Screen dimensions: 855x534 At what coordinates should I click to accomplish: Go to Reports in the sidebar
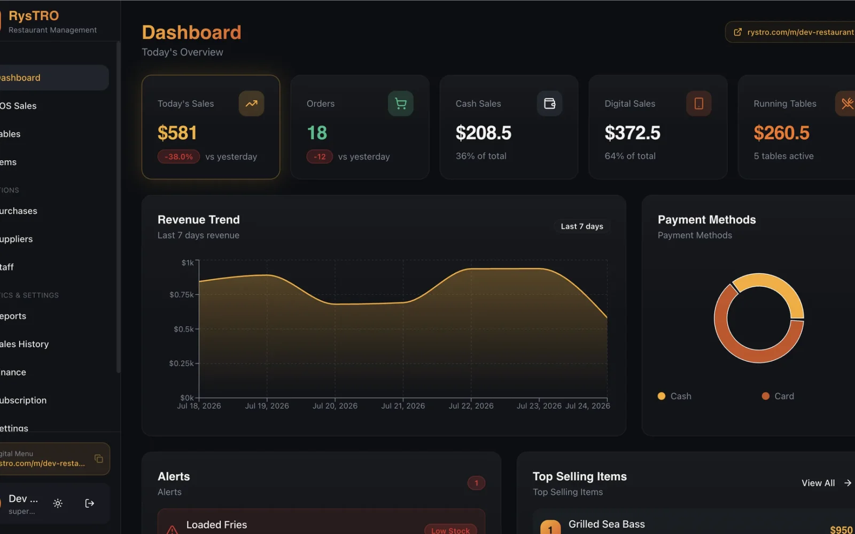coord(13,316)
